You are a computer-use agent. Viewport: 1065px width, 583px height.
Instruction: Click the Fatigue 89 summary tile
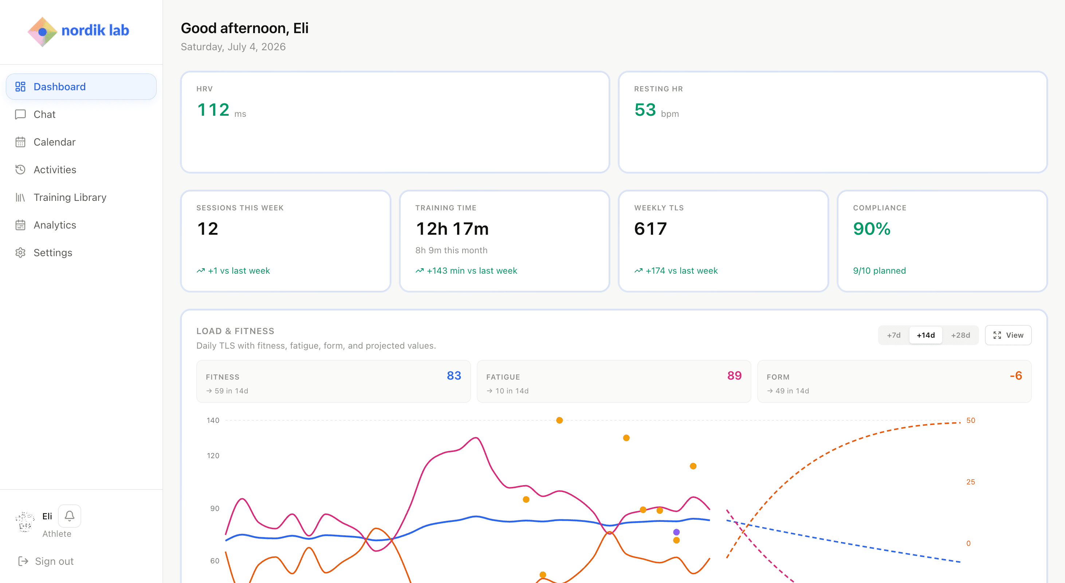click(x=614, y=381)
